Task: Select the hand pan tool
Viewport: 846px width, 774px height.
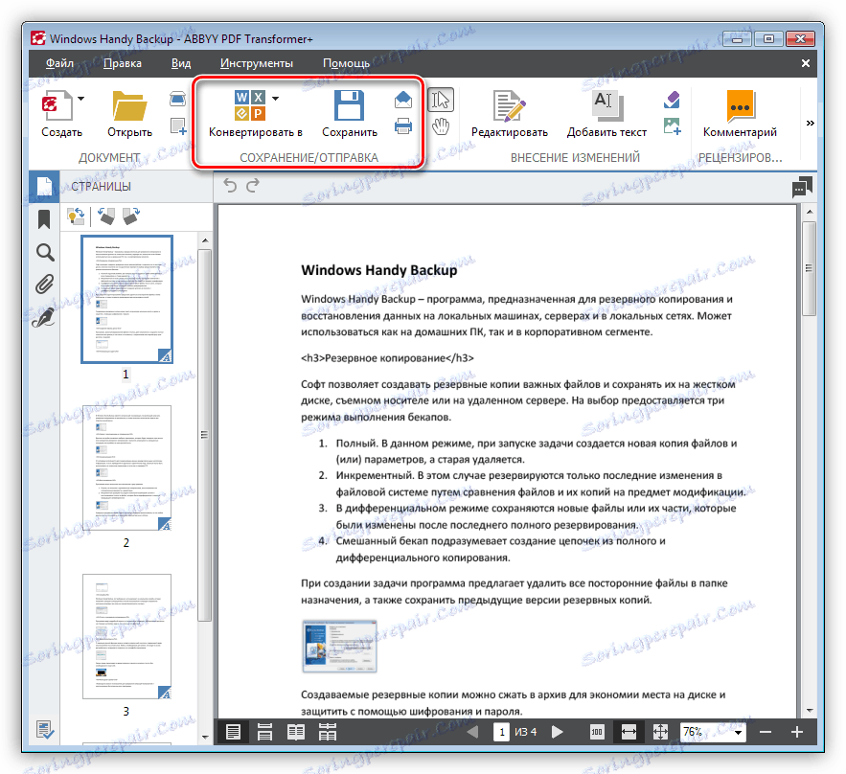Action: pyautogui.click(x=441, y=126)
